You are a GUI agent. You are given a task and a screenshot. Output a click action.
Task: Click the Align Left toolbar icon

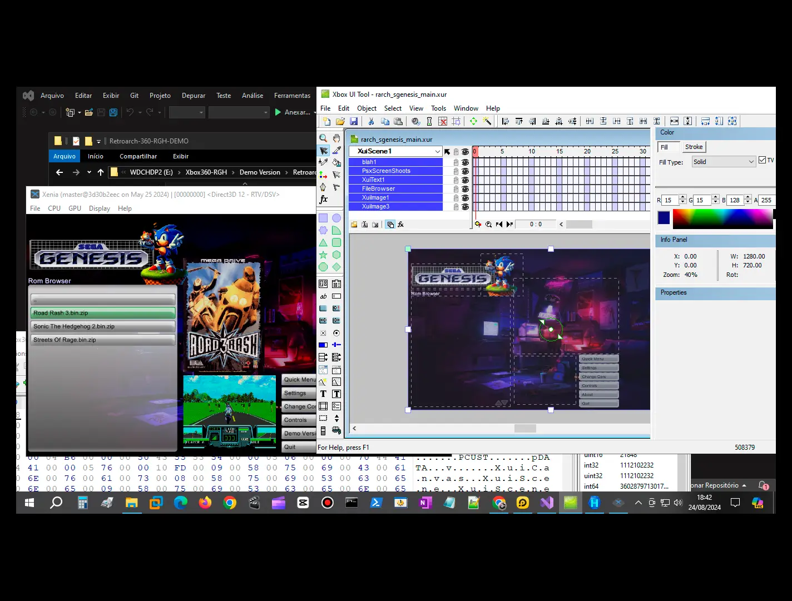pyautogui.click(x=505, y=121)
